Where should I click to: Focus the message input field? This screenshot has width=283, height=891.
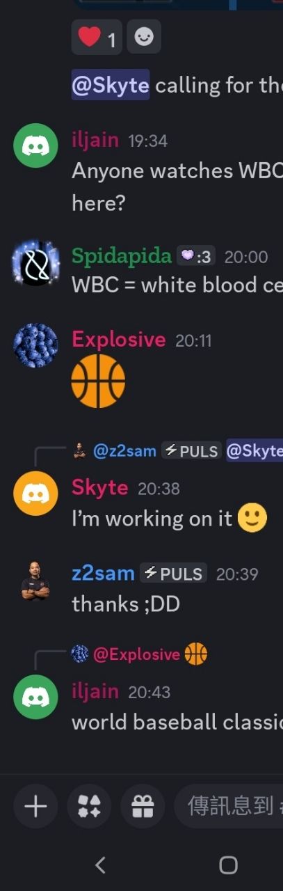229,806
